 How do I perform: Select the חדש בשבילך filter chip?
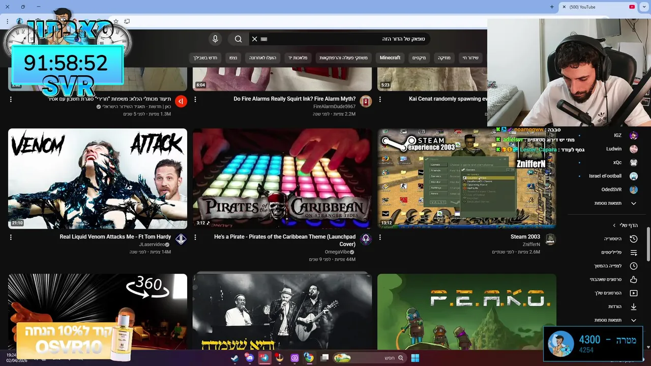coord(205,58)
